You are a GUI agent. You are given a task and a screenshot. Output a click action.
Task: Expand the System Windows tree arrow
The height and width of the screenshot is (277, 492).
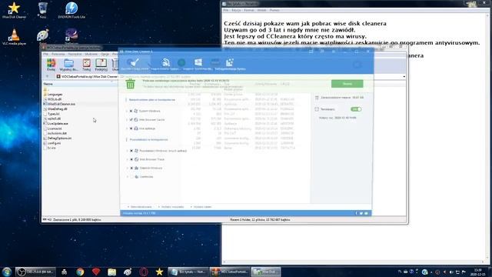(127, 111)
